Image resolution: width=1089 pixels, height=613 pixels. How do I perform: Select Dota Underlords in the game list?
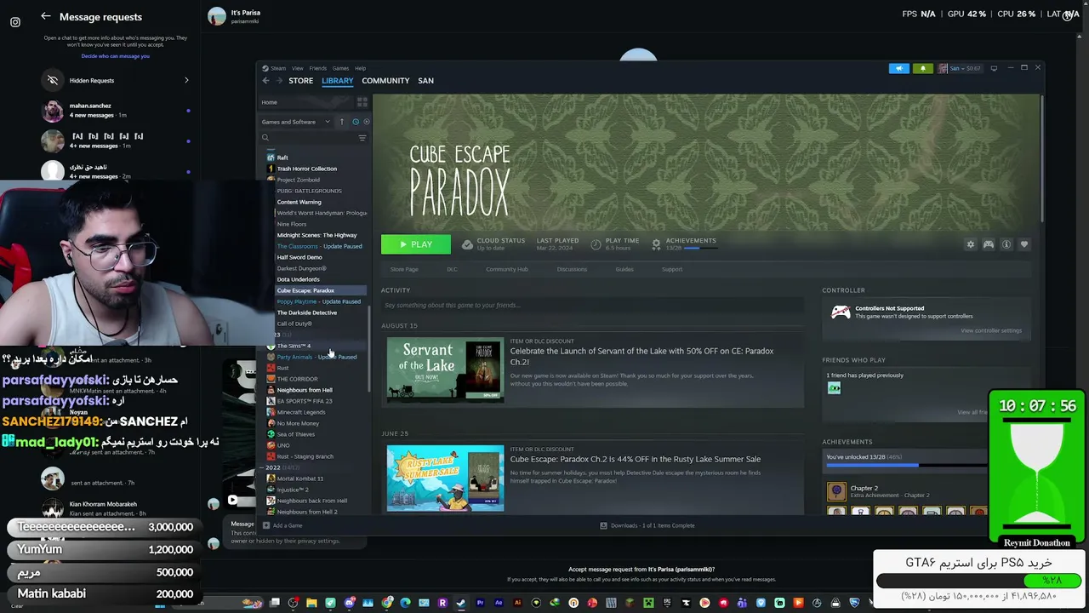[x=298, y=279]
